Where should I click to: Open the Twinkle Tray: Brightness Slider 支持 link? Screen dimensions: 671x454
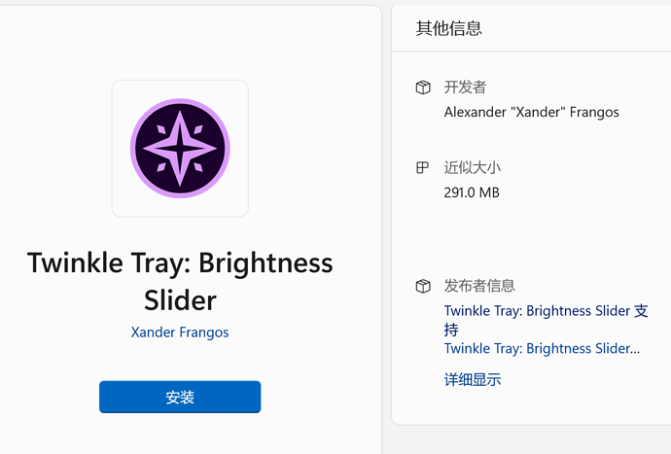(546, 311)
